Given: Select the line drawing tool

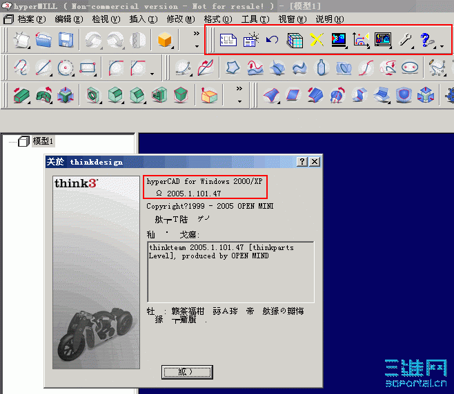Looking at the screenshot, I should [x=43, y=68].
